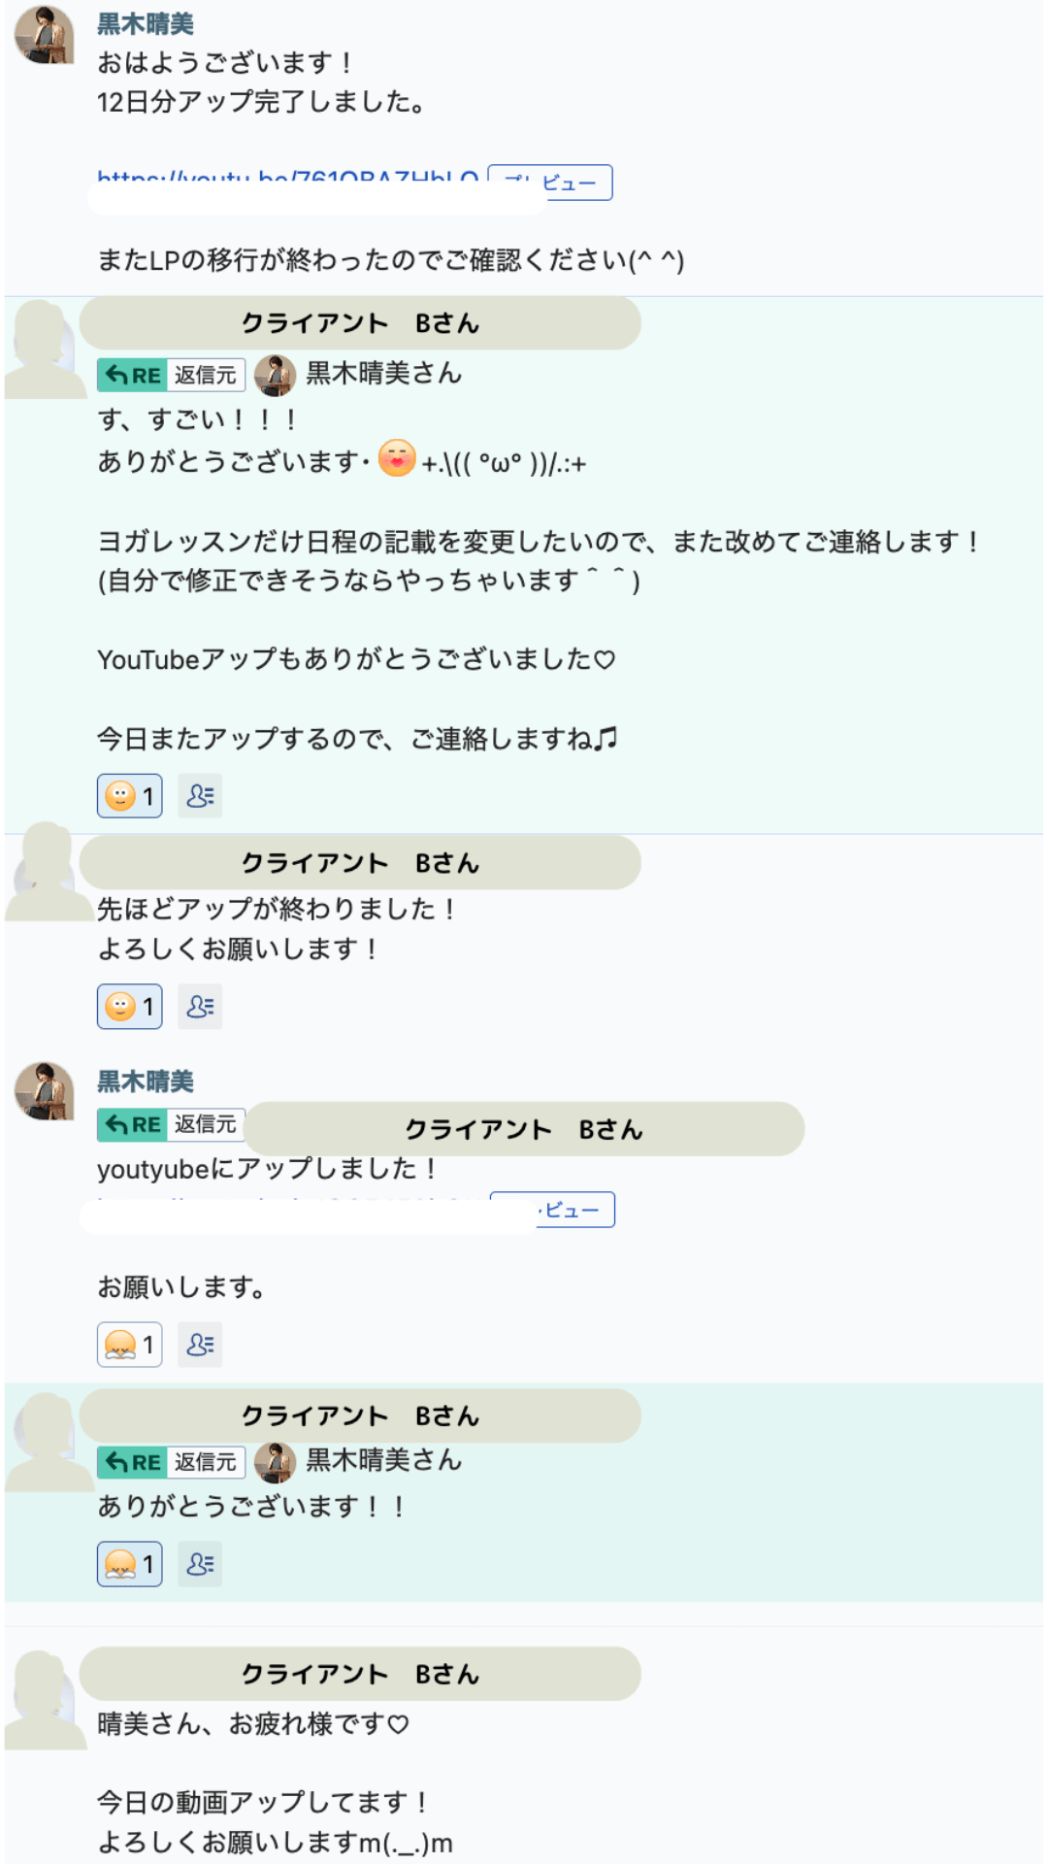Open the reaction user list beside お願いします。 reaction
This screenshot has width=1048, height=1864.
[x=200, y=1345]
